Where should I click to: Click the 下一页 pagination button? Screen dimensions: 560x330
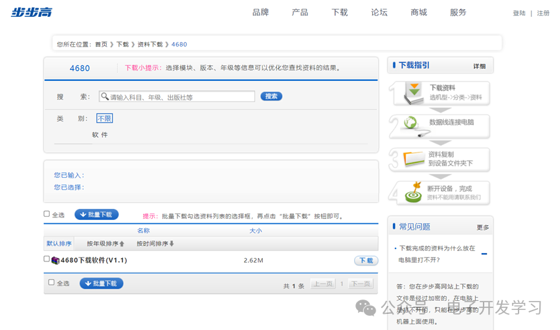coord(361,284)
